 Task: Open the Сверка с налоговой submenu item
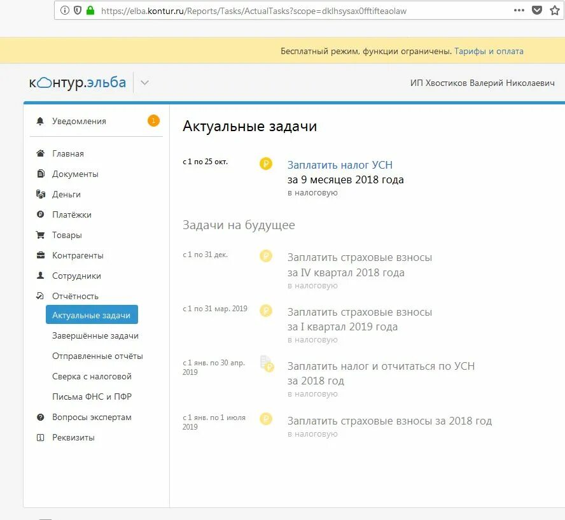92,377
